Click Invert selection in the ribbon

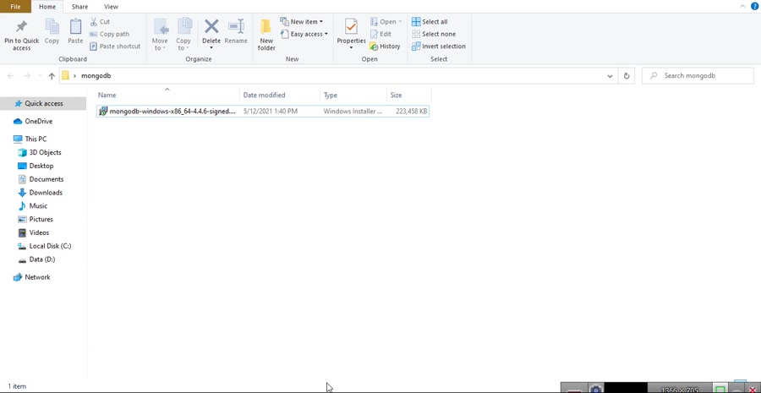coord(439,46)
